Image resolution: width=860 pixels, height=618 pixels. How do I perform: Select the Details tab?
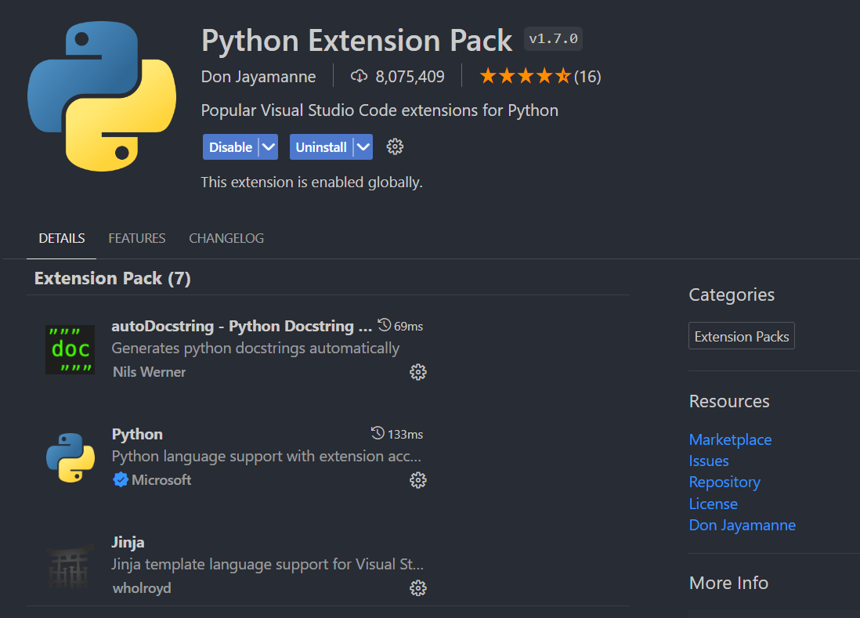[62, 238]
